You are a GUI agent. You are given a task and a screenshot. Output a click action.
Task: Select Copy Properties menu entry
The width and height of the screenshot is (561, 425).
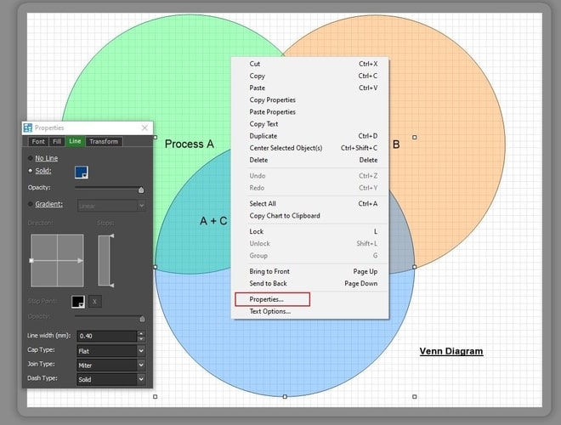(x=310, y=99)
